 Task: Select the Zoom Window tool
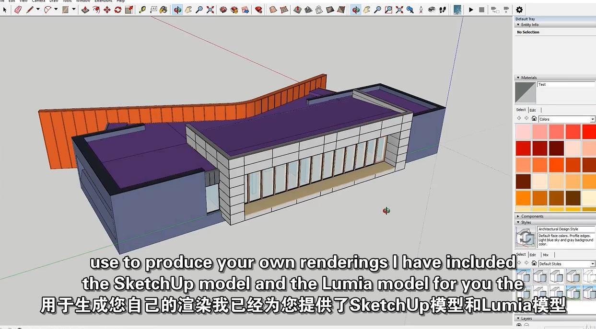tap(388, 10)
